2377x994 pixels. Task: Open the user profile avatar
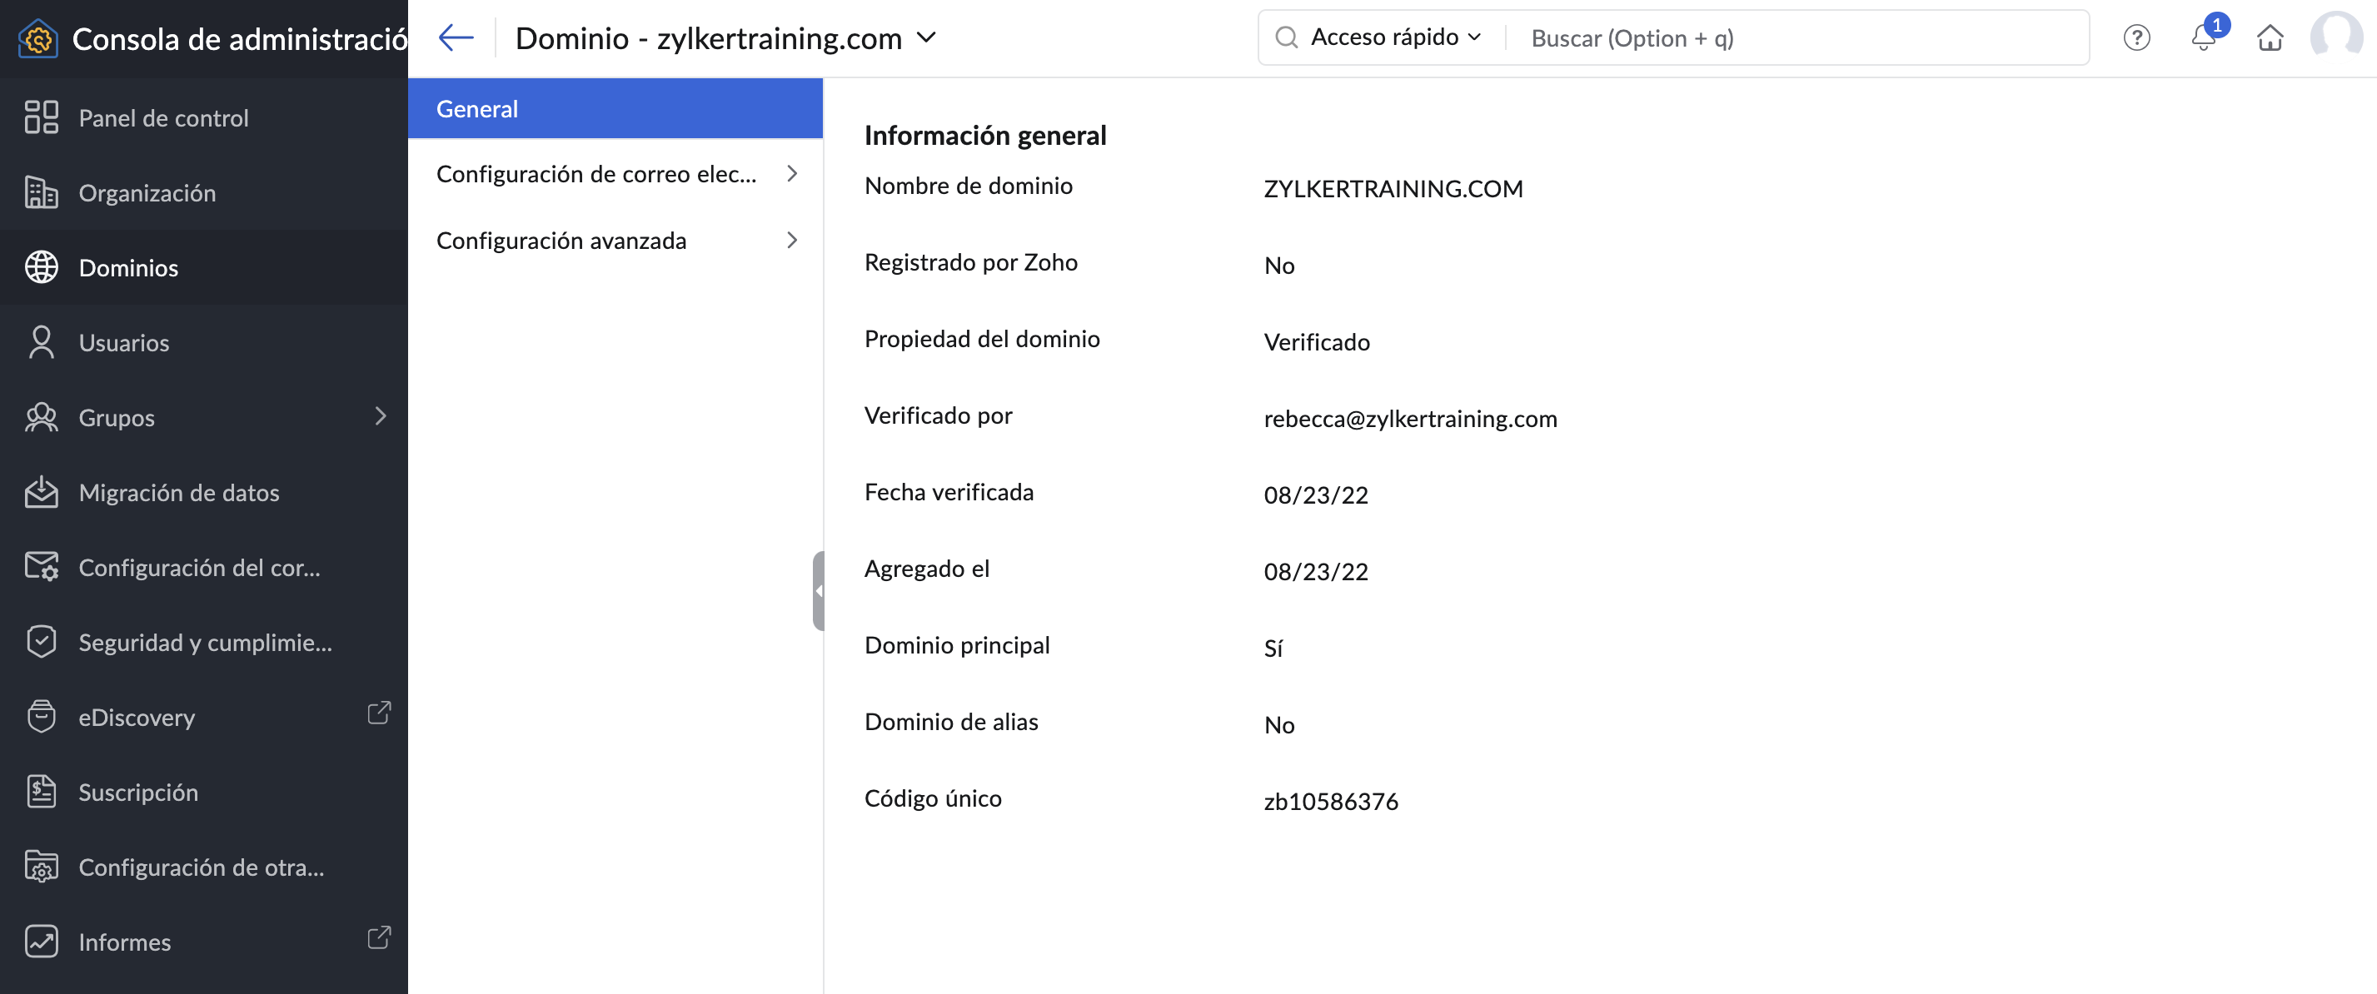coord(2335,37)
